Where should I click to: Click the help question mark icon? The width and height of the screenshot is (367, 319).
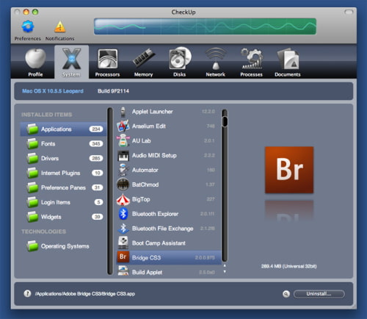[27, 293]
